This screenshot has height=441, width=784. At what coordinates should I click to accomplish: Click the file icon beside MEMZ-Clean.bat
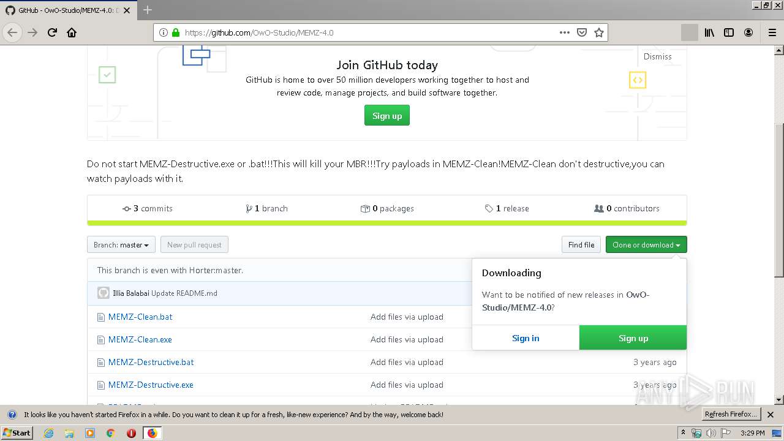coord(101,317)
